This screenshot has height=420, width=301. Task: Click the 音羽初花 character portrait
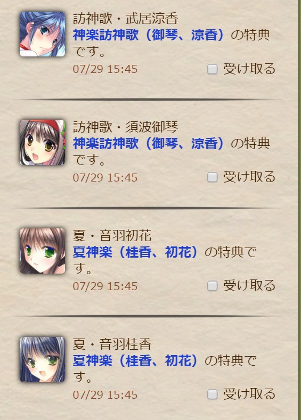tap(42, 251)
